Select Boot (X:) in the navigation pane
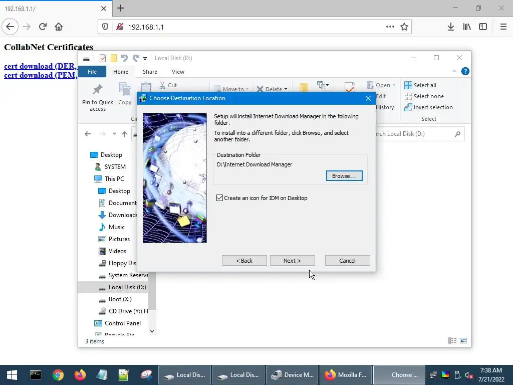The height and width of the screenshot is (385, 513). pyautogui.click(x=120, y=299)
